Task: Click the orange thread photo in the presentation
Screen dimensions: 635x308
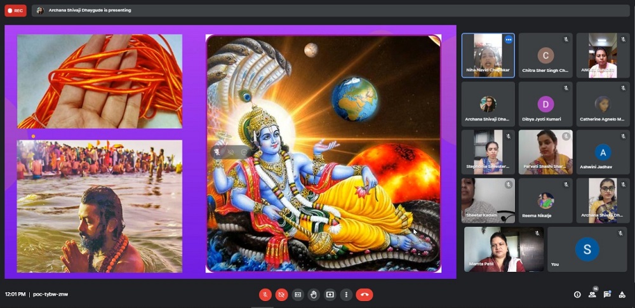Action: 100,81
